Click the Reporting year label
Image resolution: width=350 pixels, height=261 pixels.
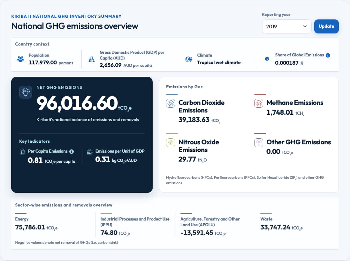point(276,14)
